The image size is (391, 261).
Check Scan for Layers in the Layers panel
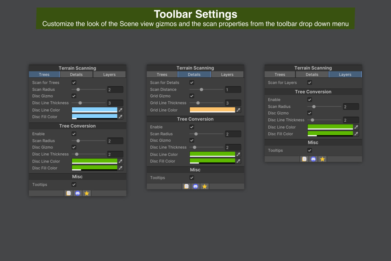[x=309, y=83]
